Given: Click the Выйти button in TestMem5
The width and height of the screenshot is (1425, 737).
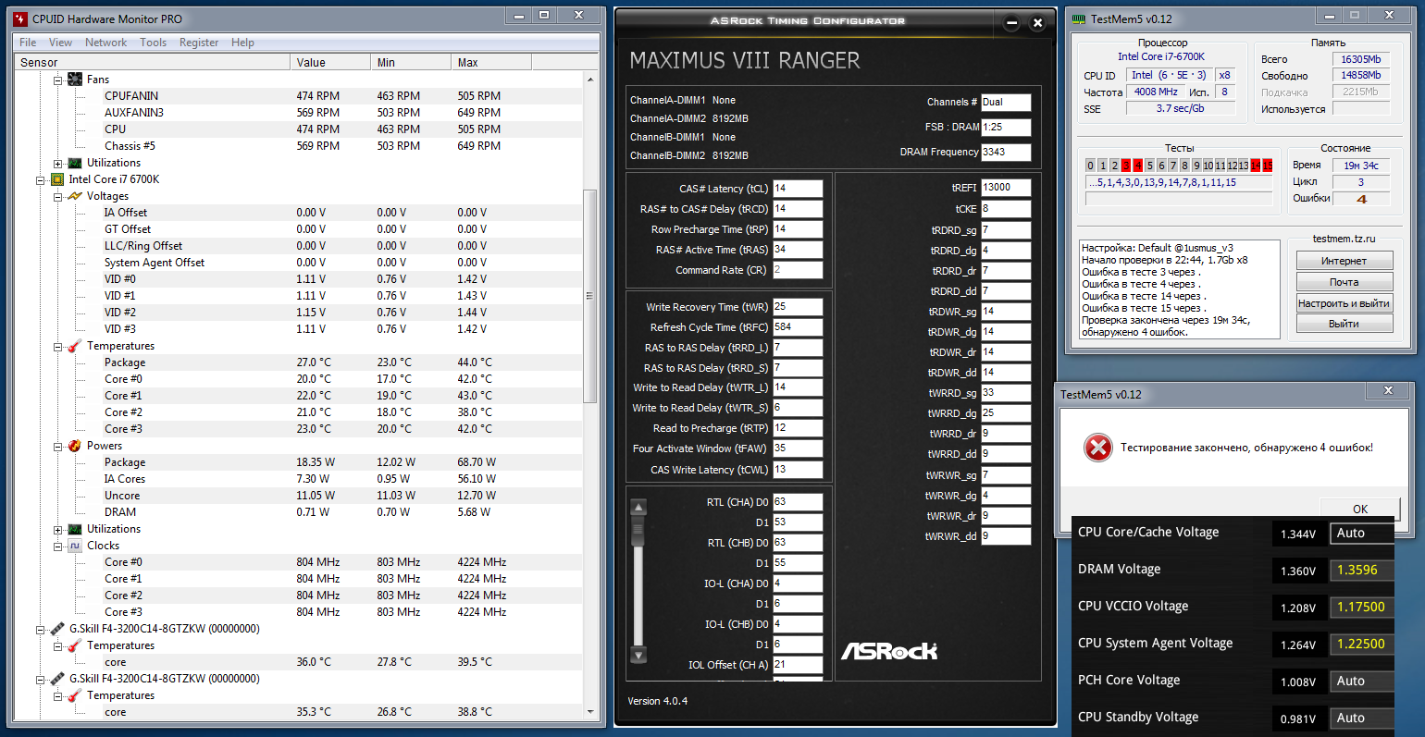Looking at the screenshot, I should [x=1344, y=324].
